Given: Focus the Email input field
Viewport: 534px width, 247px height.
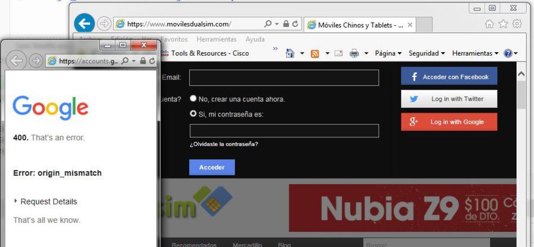Looking at the screenshot, I should (284, 78).
